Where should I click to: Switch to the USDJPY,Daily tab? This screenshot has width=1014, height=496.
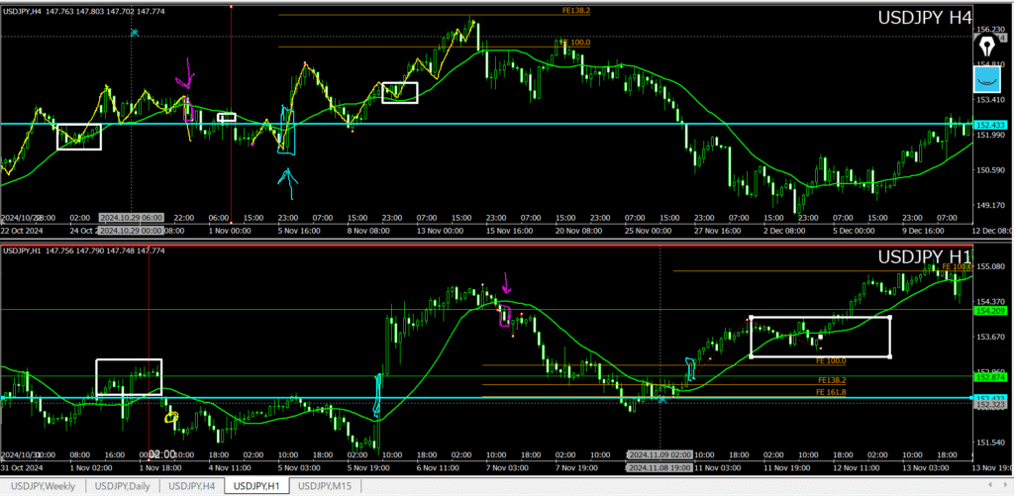point(123,486)
